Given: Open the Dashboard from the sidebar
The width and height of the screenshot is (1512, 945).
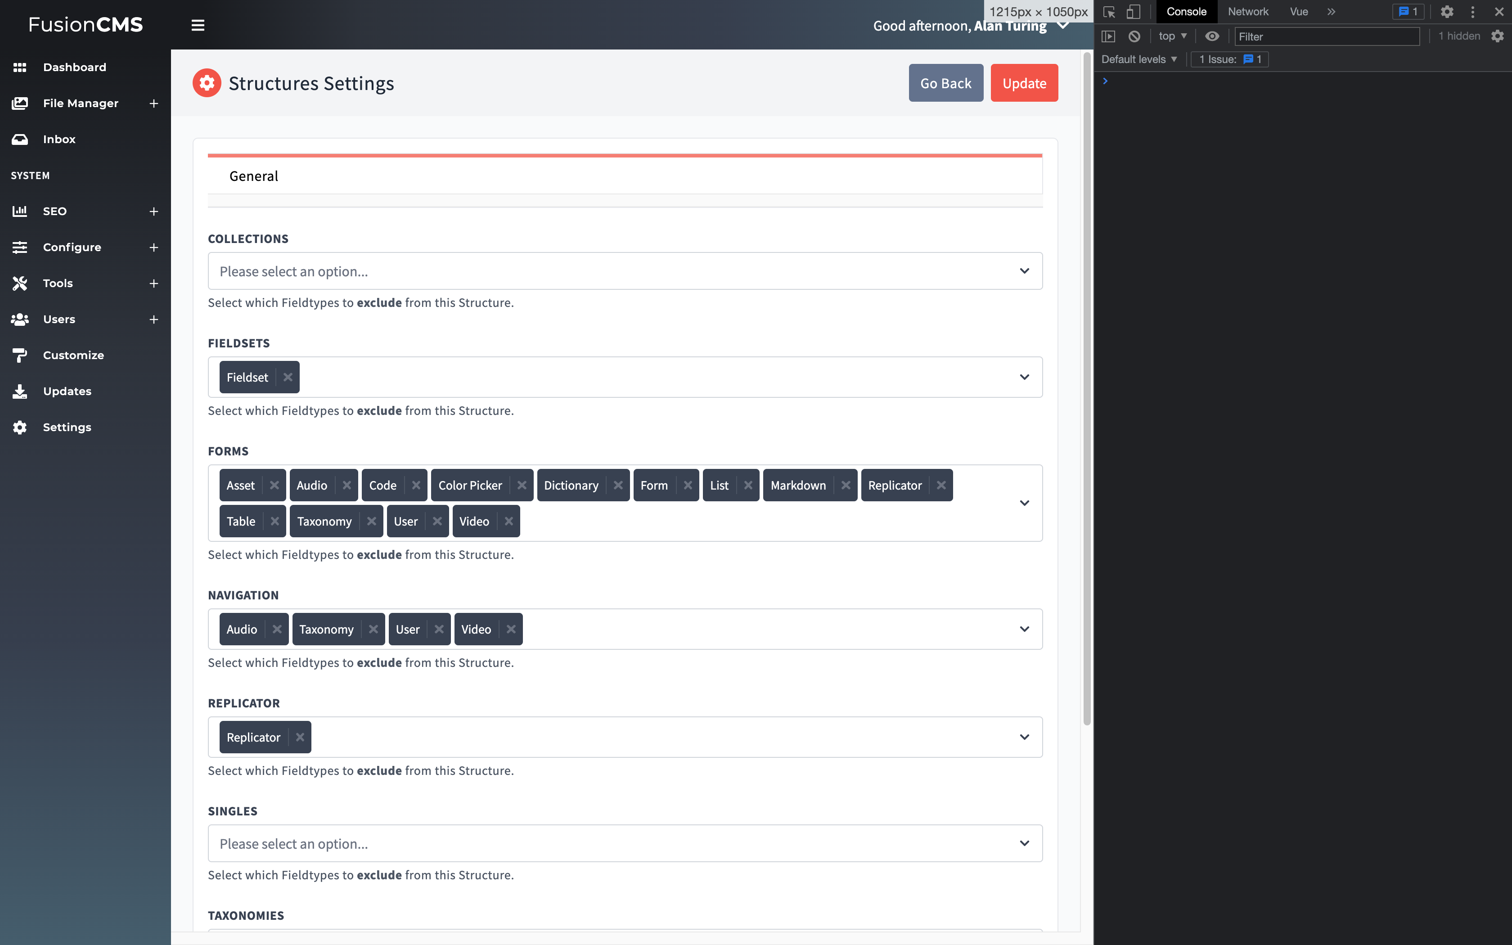Looking at the screenshot, I should click(20, 67).
